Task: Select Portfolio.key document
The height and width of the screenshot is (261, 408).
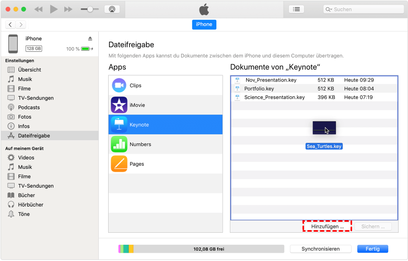Action: (314, 88)
